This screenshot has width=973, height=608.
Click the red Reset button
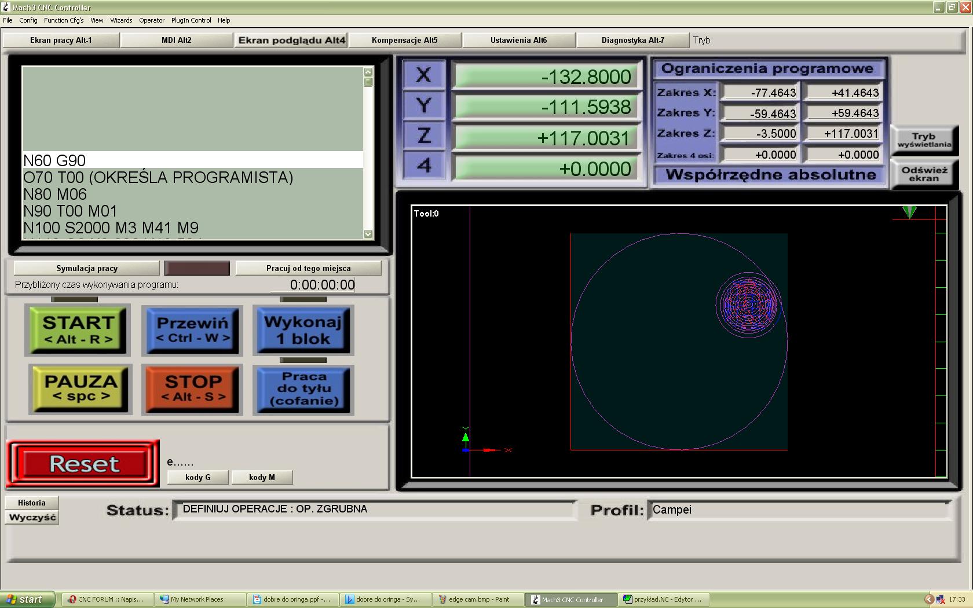pos(83,464)
